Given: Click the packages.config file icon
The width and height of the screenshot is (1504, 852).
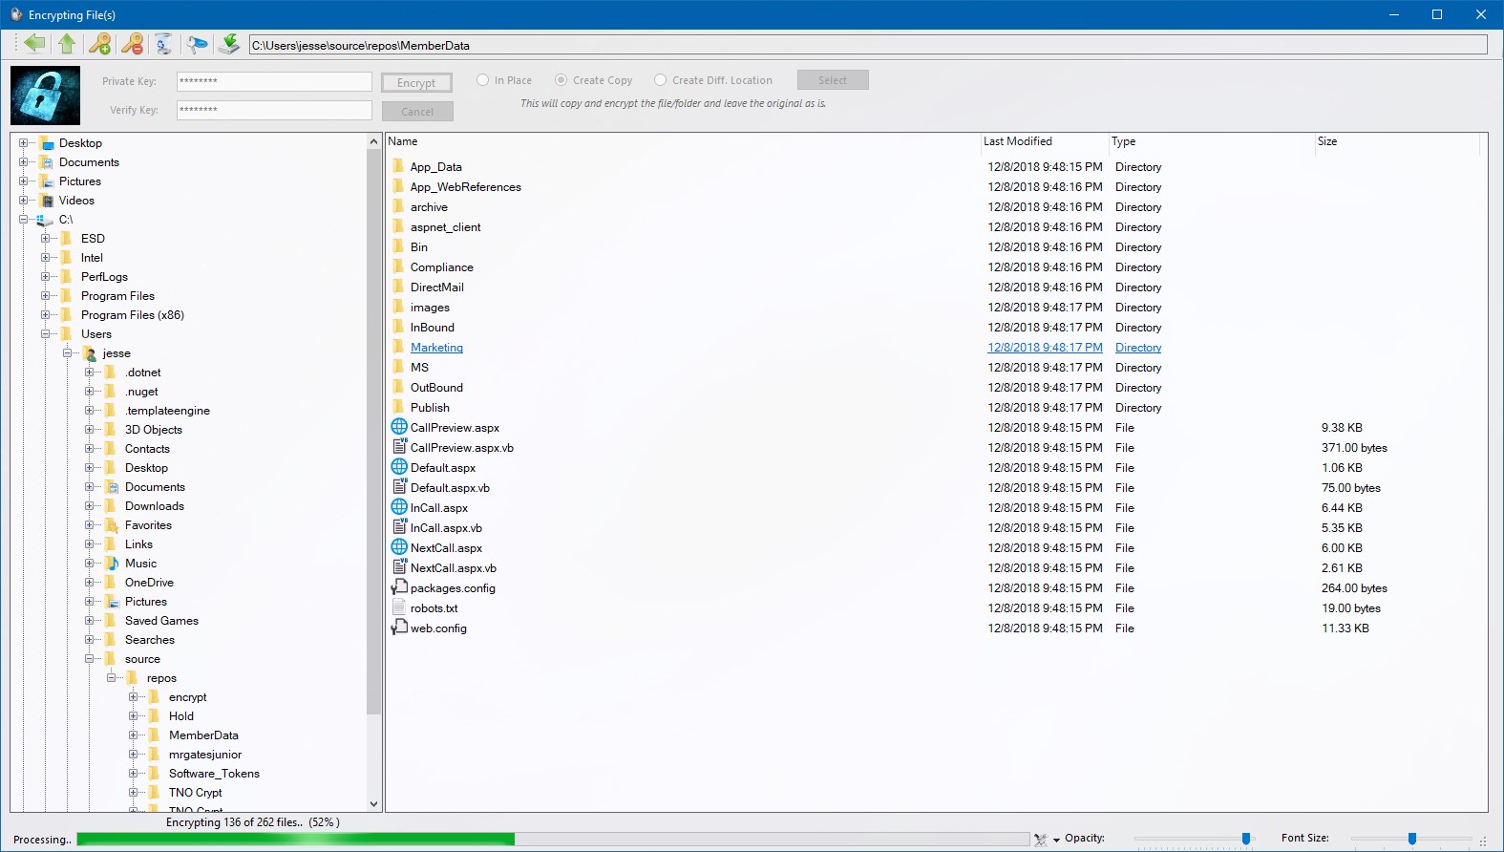Looking at the screenshot, I should [x=399, y=587].
